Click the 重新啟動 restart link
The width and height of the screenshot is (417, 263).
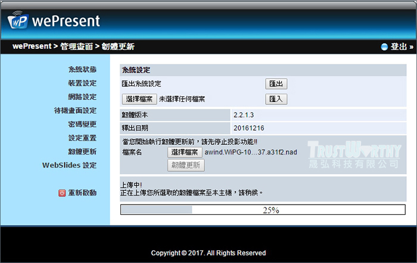pos(82,193)
